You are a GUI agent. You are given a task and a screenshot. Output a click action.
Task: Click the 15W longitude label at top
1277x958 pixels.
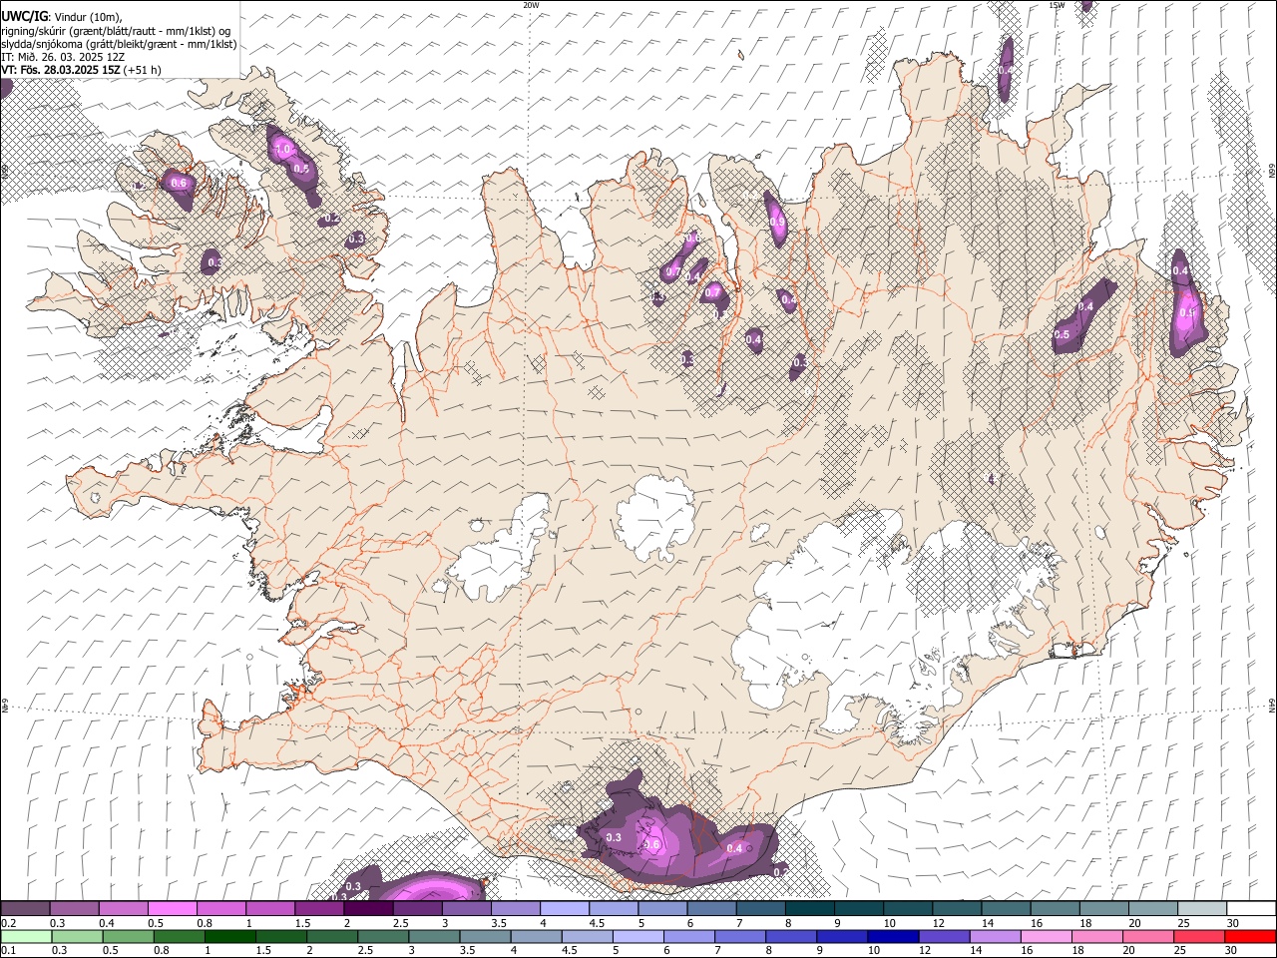1056,5
